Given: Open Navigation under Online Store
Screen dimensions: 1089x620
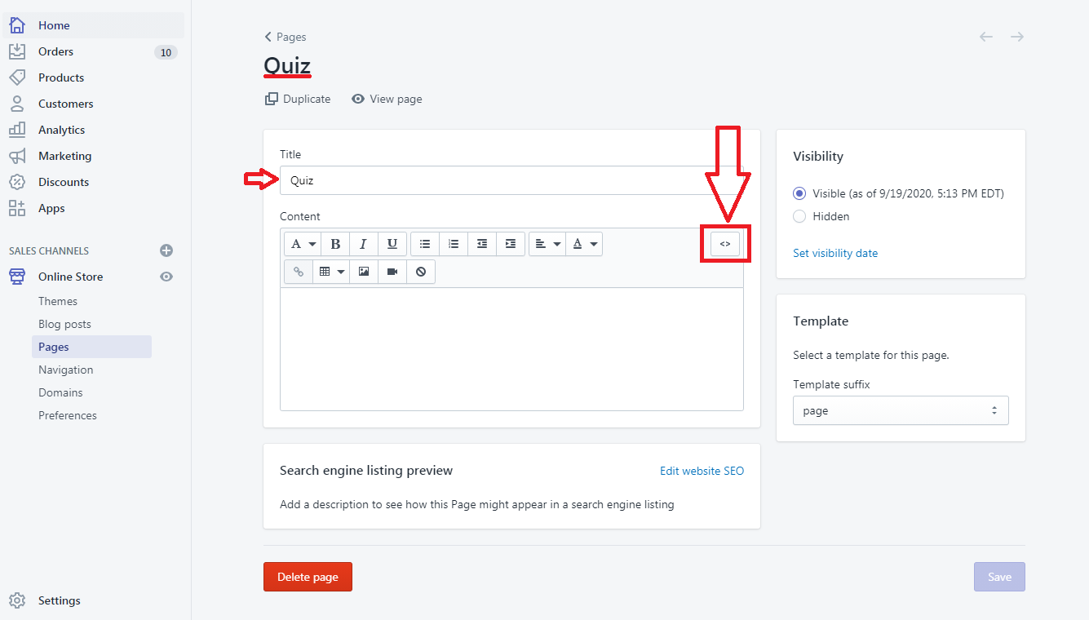Looking at the screenshot, I should click(66, 370).
